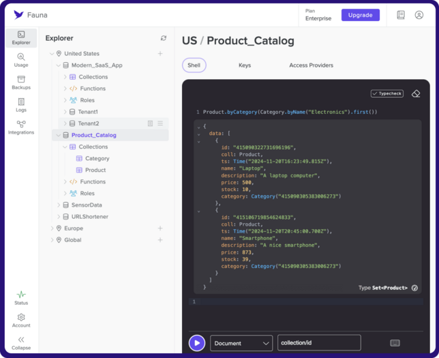This screenshot has width=439, height=358.
Task: Open the Logs sidebar icon
Action: tap(21, 105)
